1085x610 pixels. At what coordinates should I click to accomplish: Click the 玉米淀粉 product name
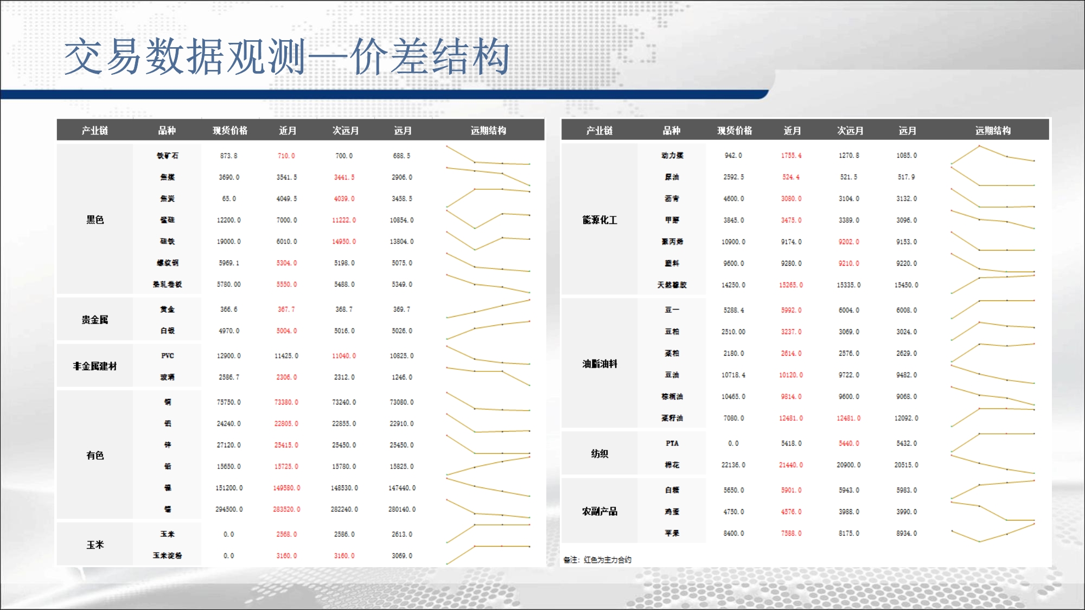click(168, 556)
